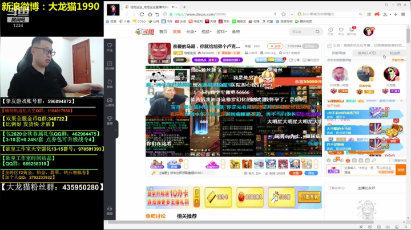This screenshot has width=411, height=230.
Task: Select the 直播 nav item
Action: pos(176,32)
